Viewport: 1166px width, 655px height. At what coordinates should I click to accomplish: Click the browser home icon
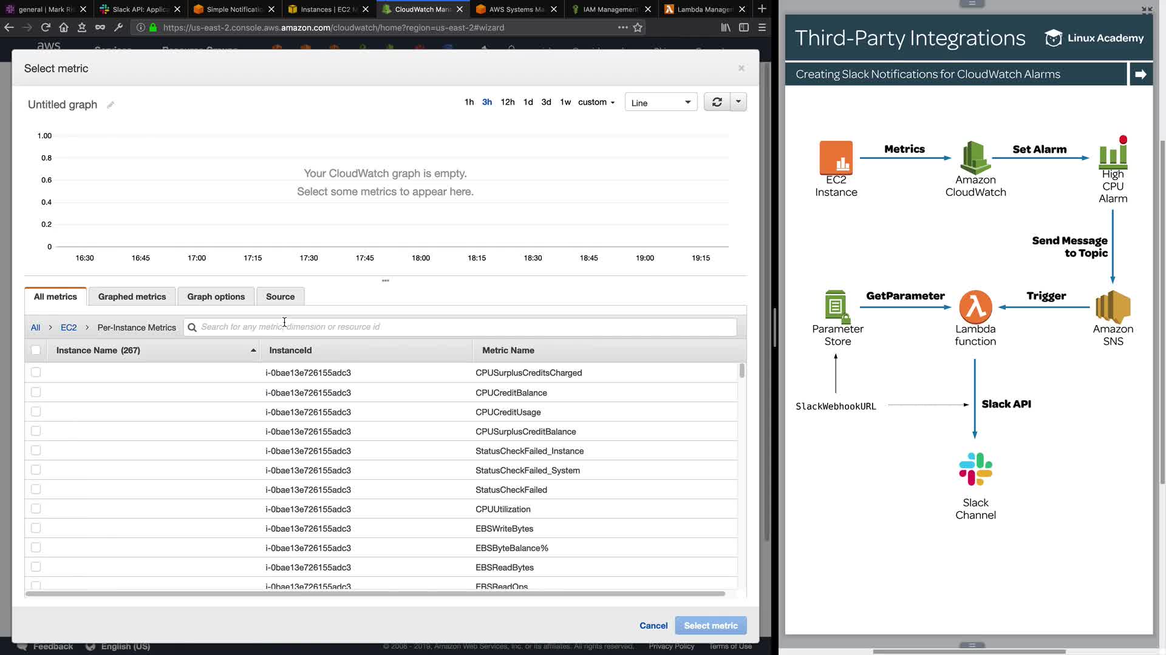64,27
